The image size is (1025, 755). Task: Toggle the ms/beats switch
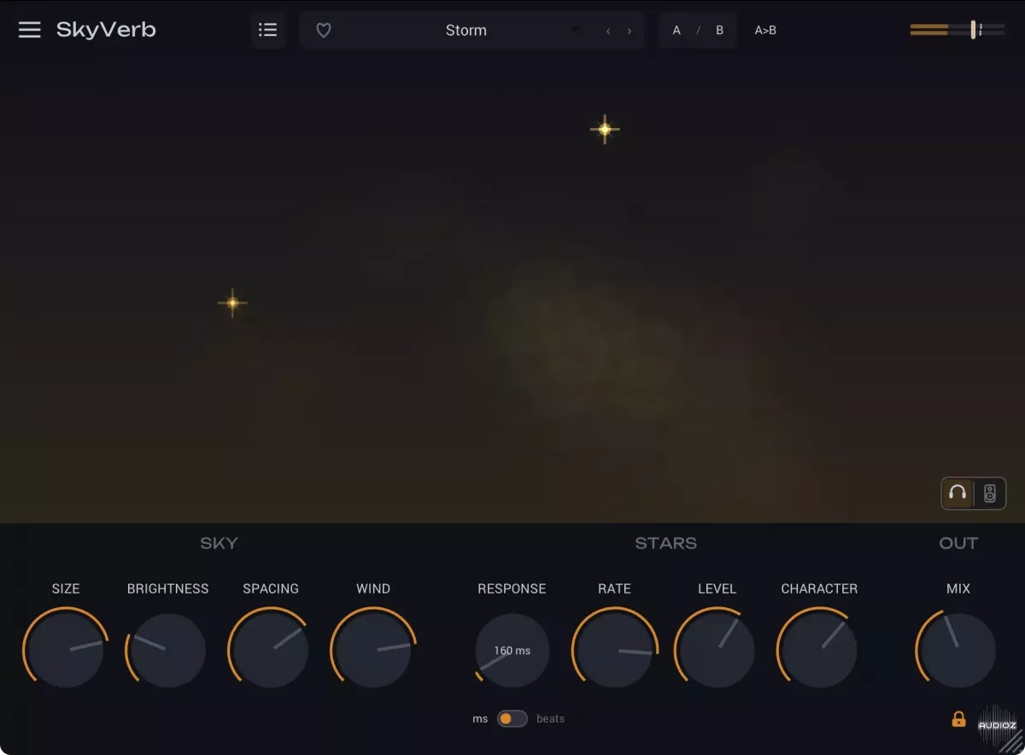click(x=512, y=718)
